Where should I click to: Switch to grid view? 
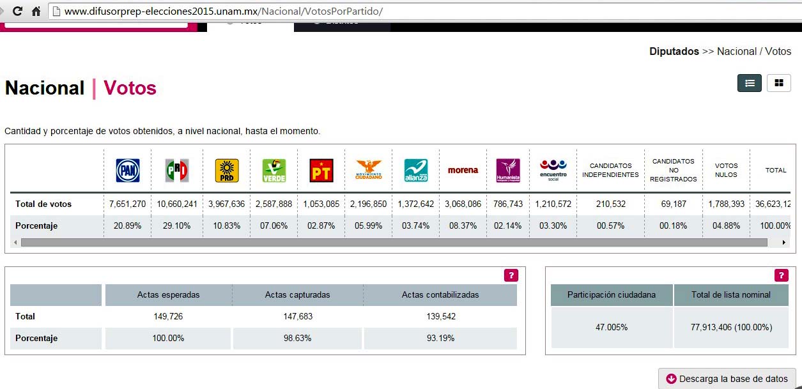pos(778,83)
